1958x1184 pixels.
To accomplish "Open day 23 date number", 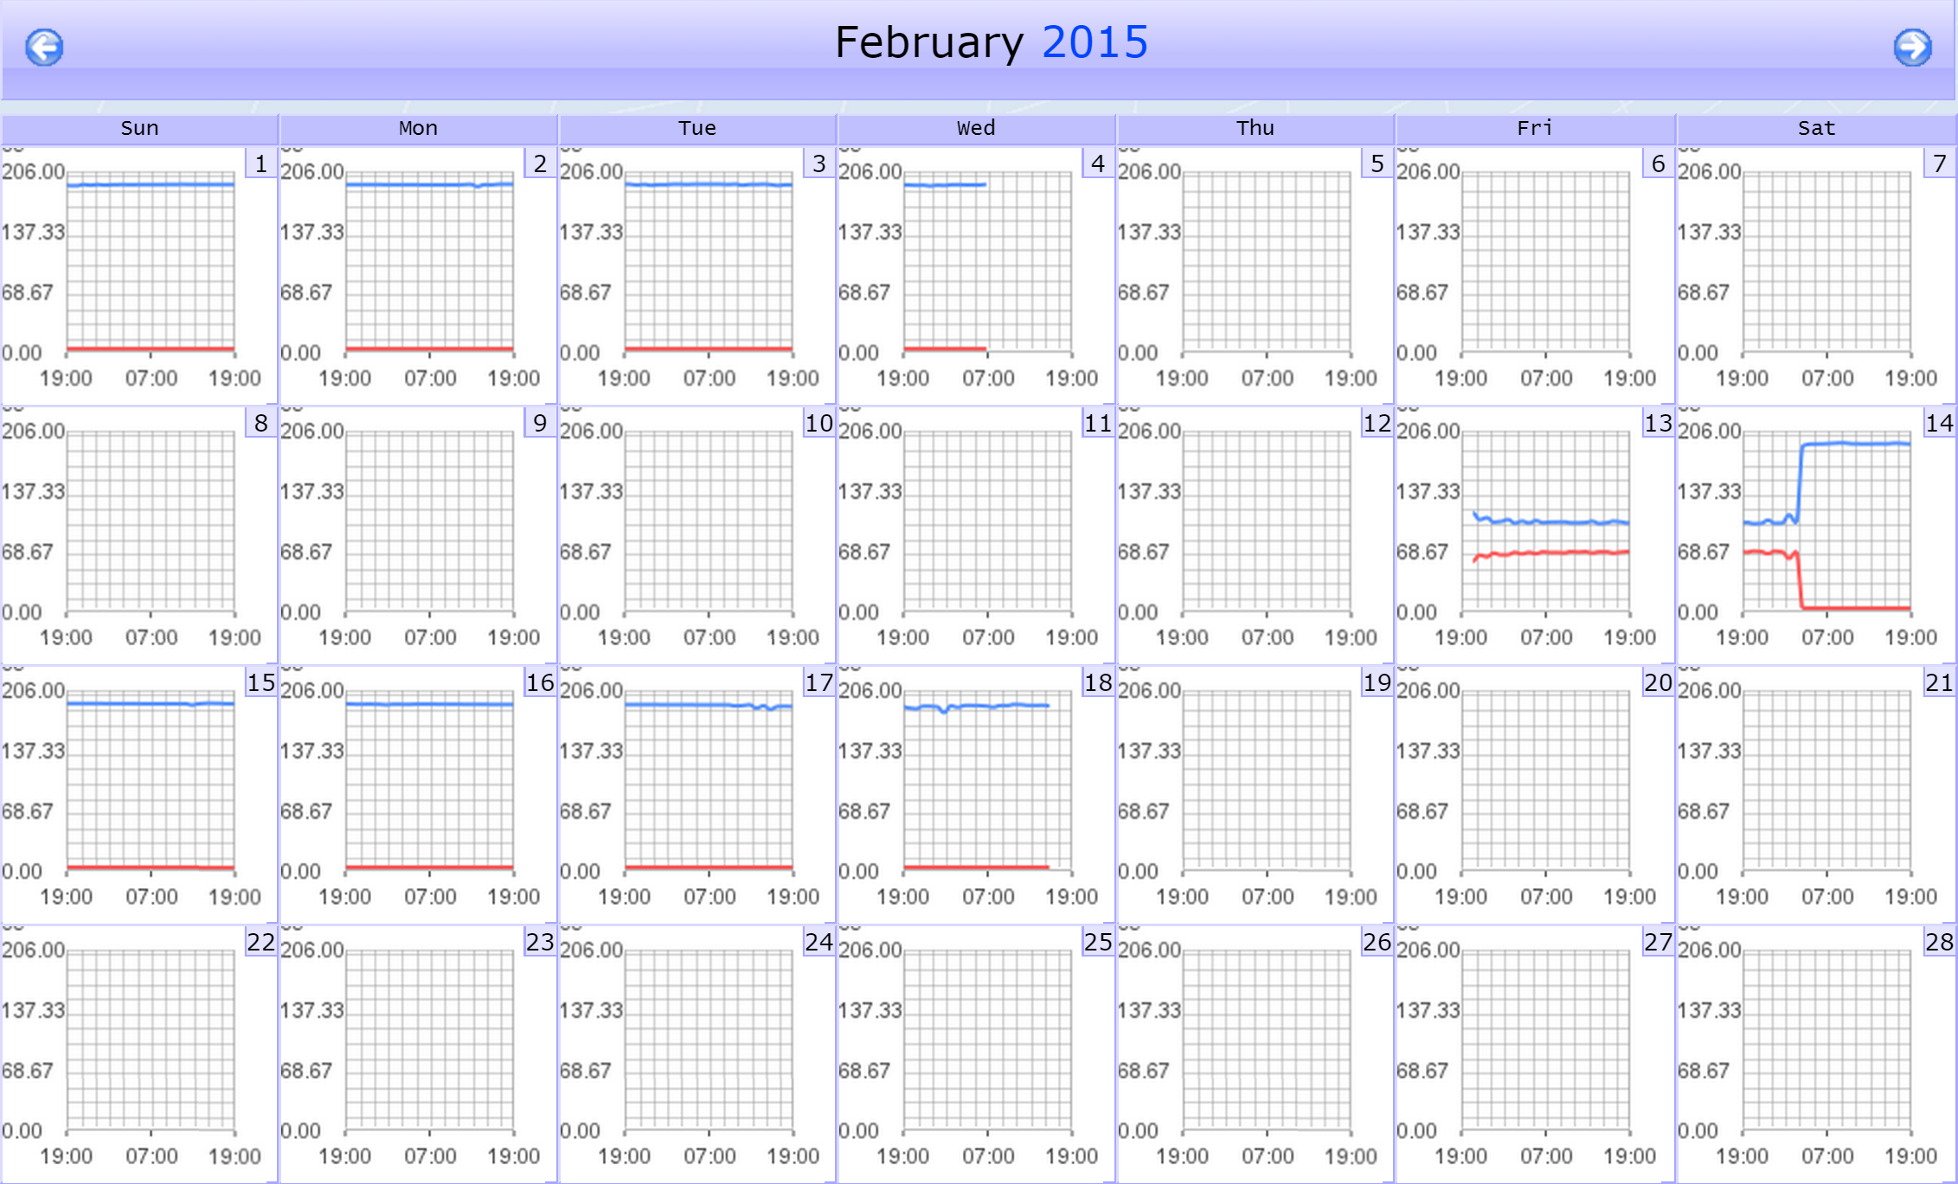I will [x=540, y=942].
